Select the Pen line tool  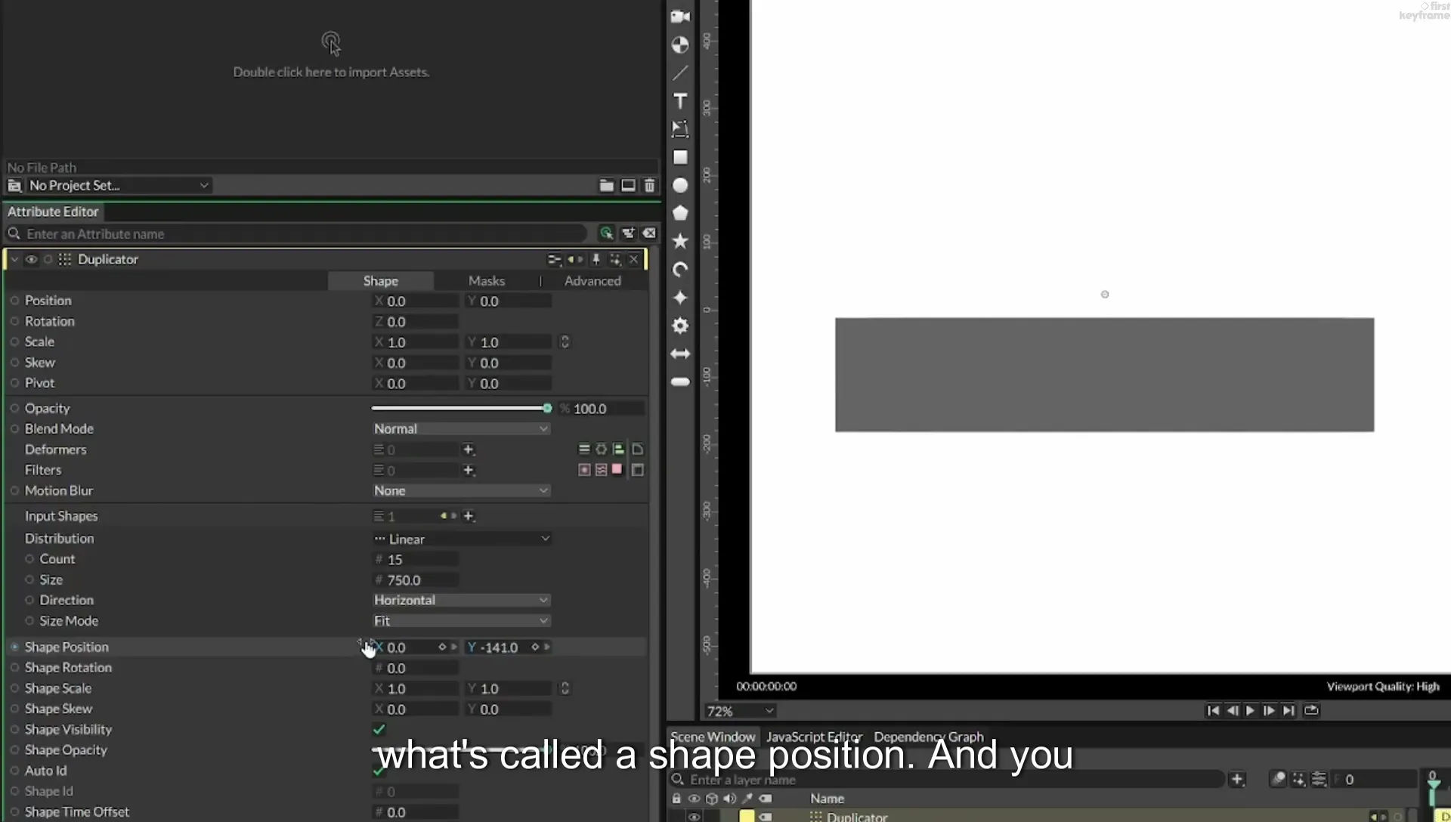coord(680,73)
